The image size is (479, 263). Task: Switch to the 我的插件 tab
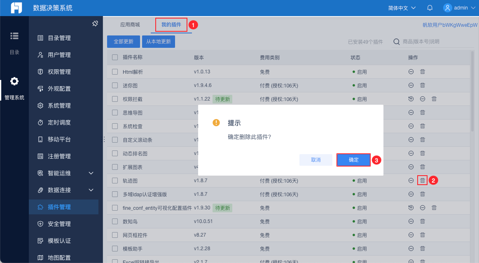click(171, 24)
